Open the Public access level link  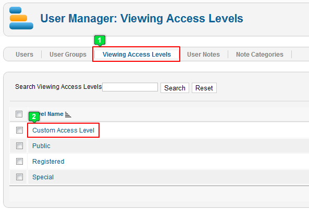[x=41, y=146]
